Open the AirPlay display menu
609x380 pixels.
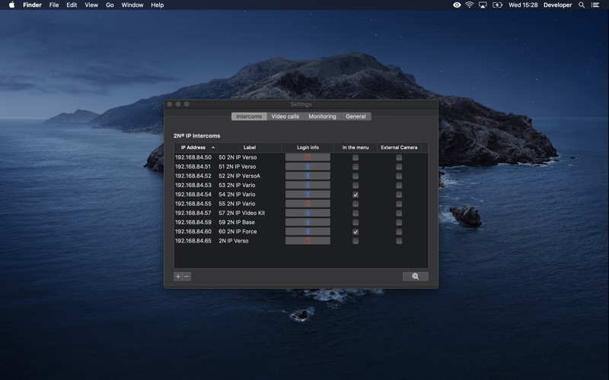point(483,5)
